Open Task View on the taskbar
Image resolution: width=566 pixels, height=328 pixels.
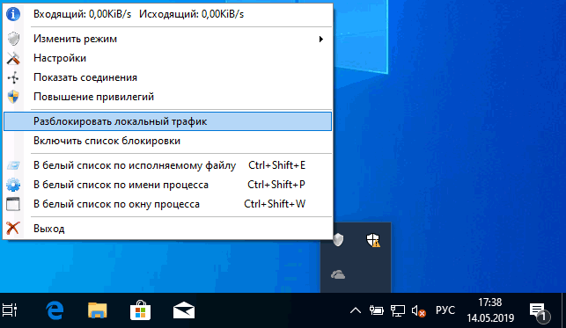click(10, 310)
